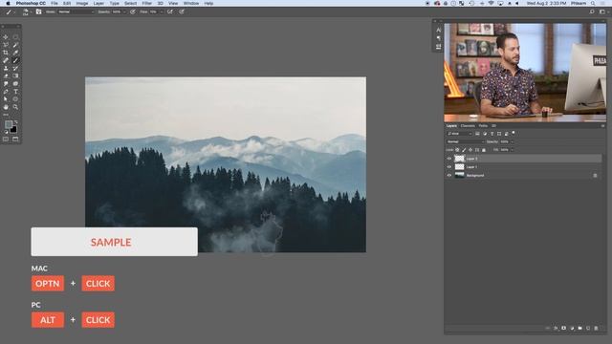612x344 pixels.
Task: Select the Marquee selection tool
Action: (x=15, y=37)
